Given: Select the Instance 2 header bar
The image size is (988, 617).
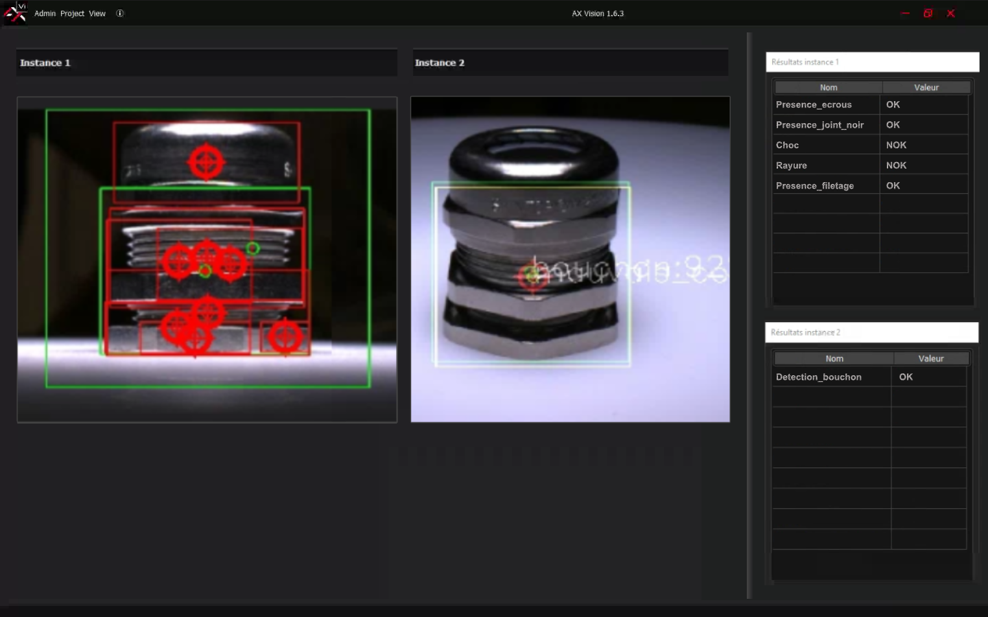Looking at the screenshot, I should [x=570, y=63].
